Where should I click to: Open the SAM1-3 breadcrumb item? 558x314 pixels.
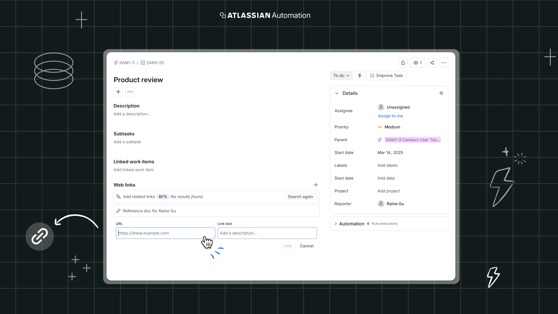coord(127,63)
